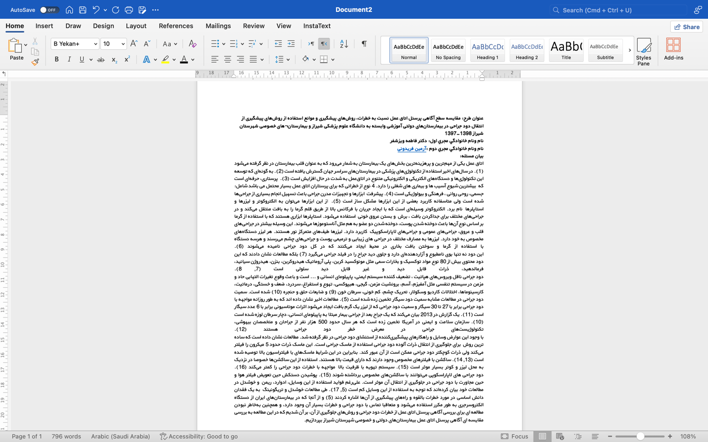Click the Arabic (Saudi Arabia) language indicator
The width and height of the screenshot is (708, 442).
[120, 437]
